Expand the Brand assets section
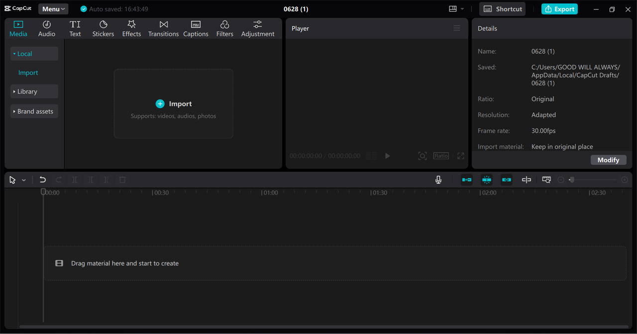 pos(34,111)
